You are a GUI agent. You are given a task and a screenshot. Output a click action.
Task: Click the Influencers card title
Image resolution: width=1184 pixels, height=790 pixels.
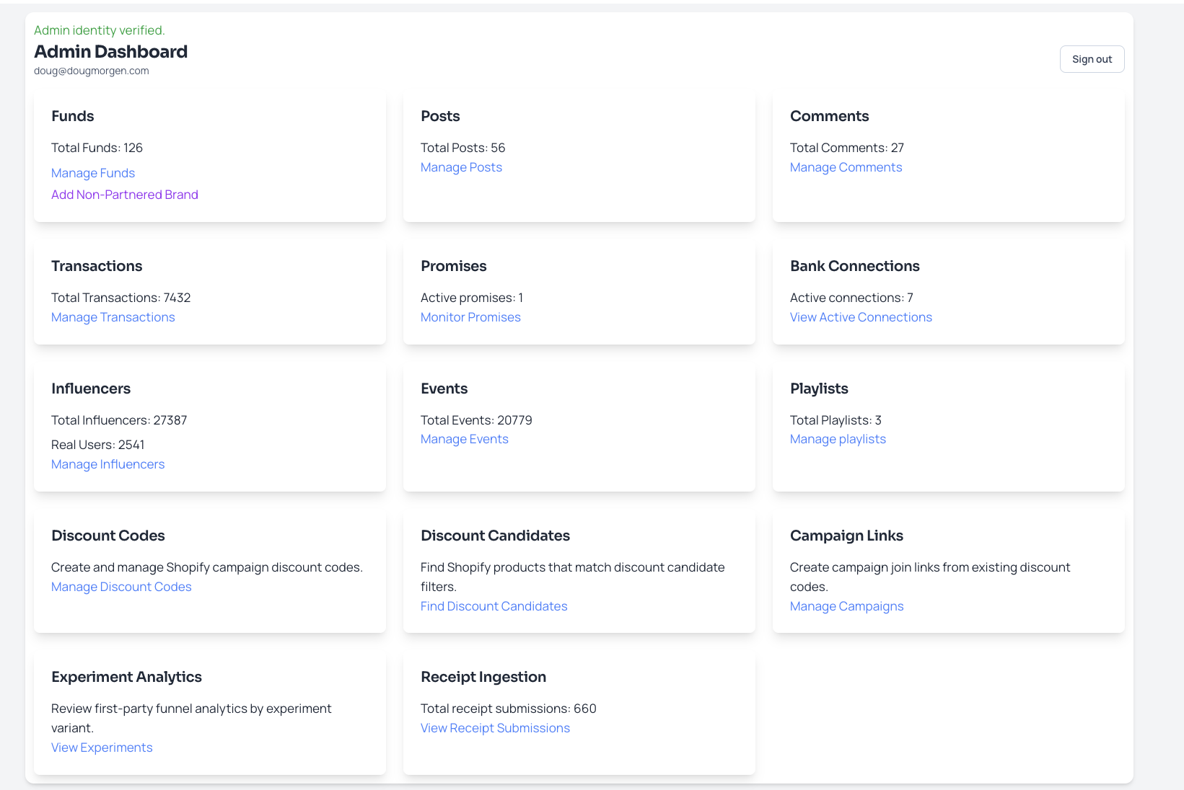point(91,389)
